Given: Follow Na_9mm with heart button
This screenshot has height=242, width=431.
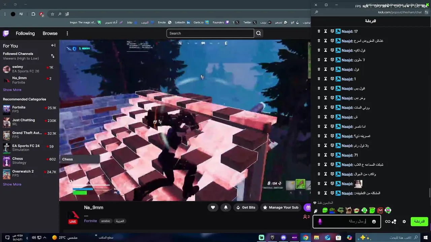Looking at the screenshot, I should (x=213, y=207).
